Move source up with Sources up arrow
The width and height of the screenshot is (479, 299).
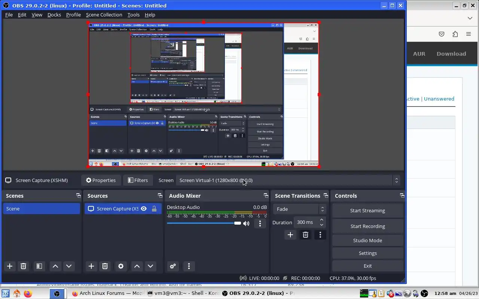137,266
